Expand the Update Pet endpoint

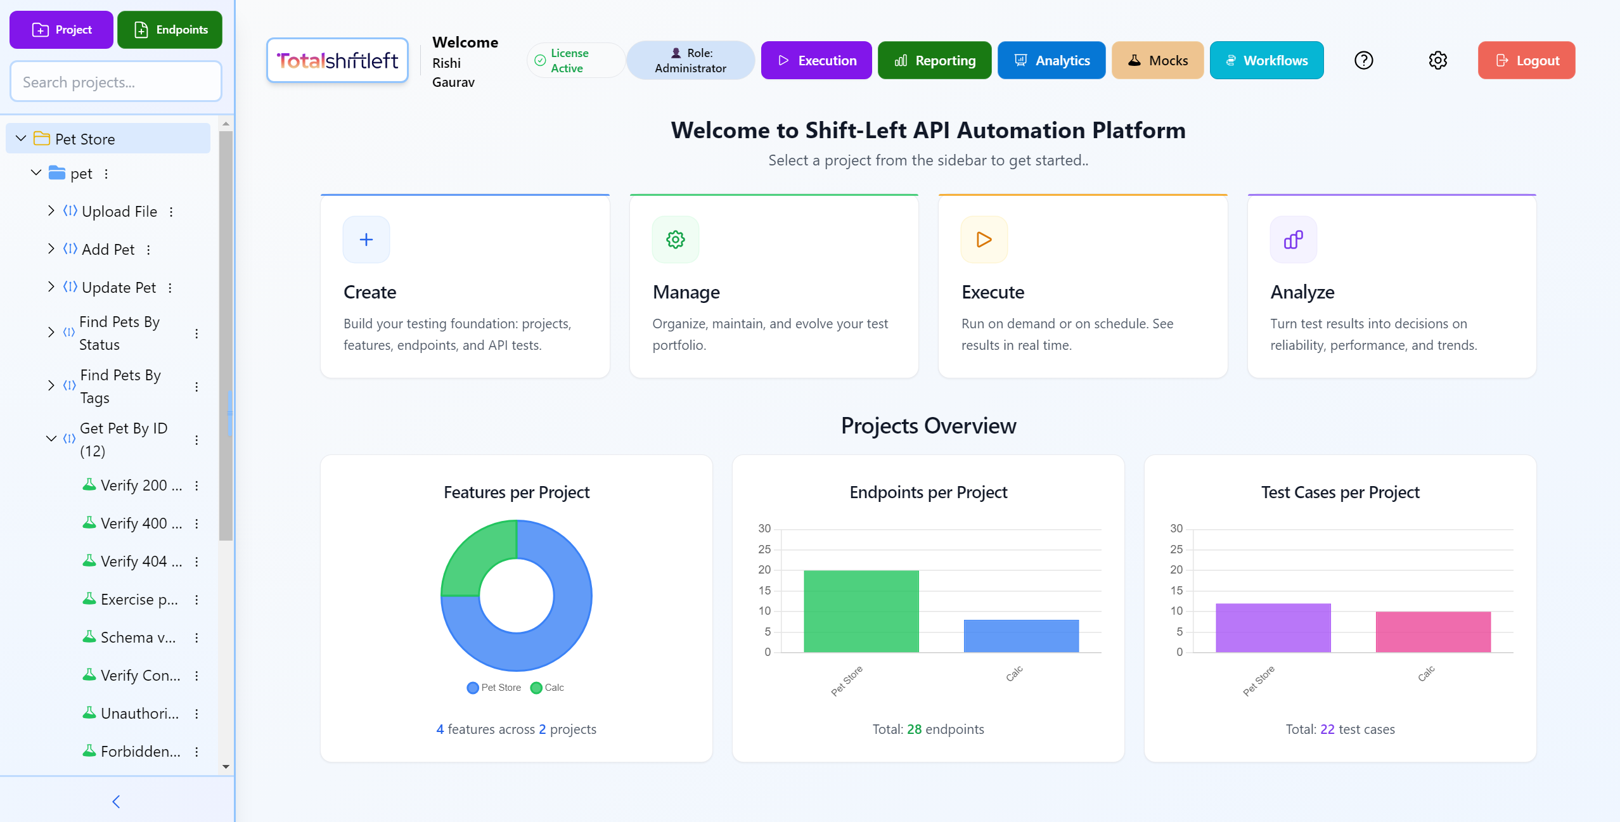click(51, 287)
